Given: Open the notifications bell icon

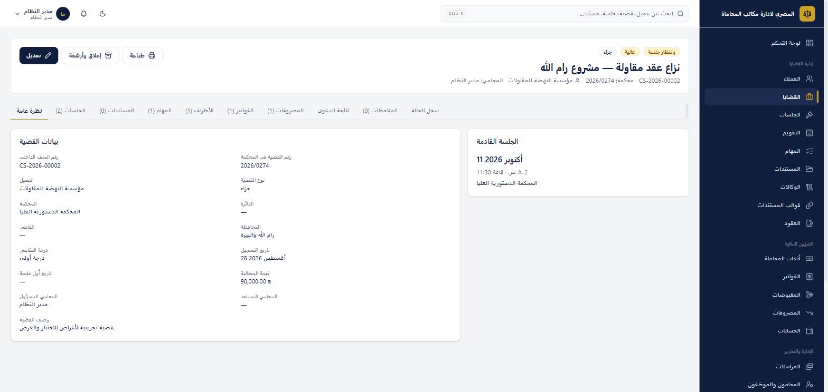Looking at the screenshot, I should [x=83, y=14].
